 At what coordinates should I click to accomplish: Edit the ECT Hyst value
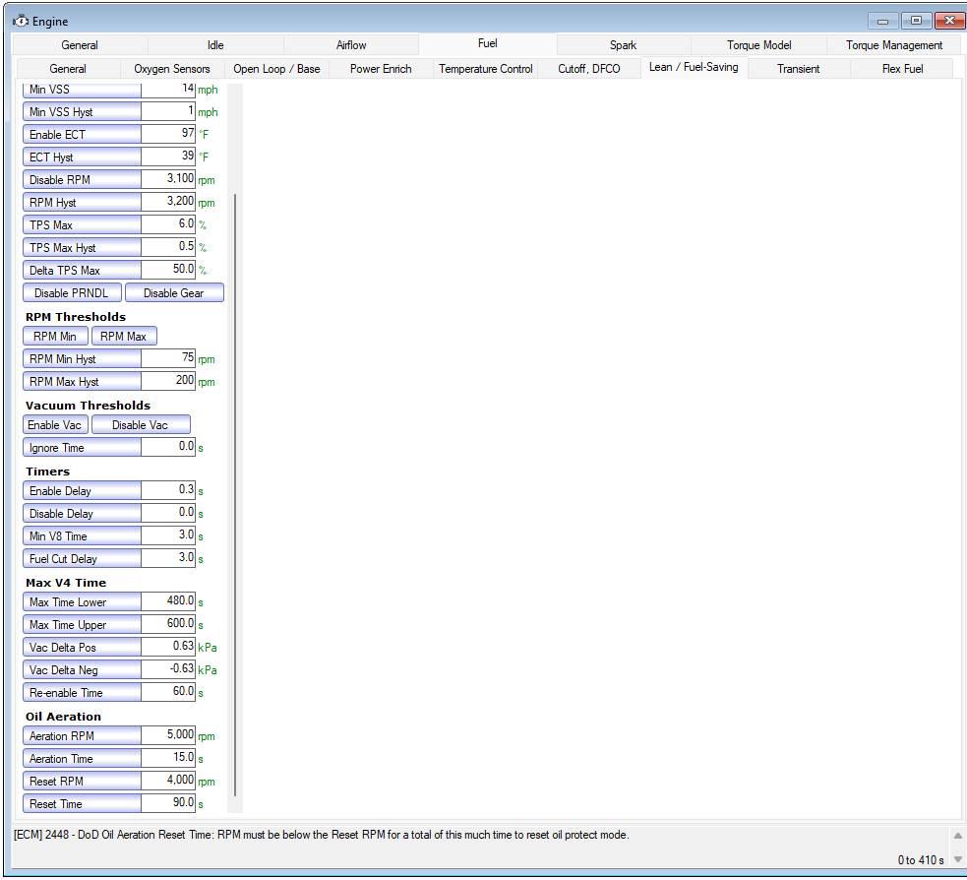tap(168, 157)
